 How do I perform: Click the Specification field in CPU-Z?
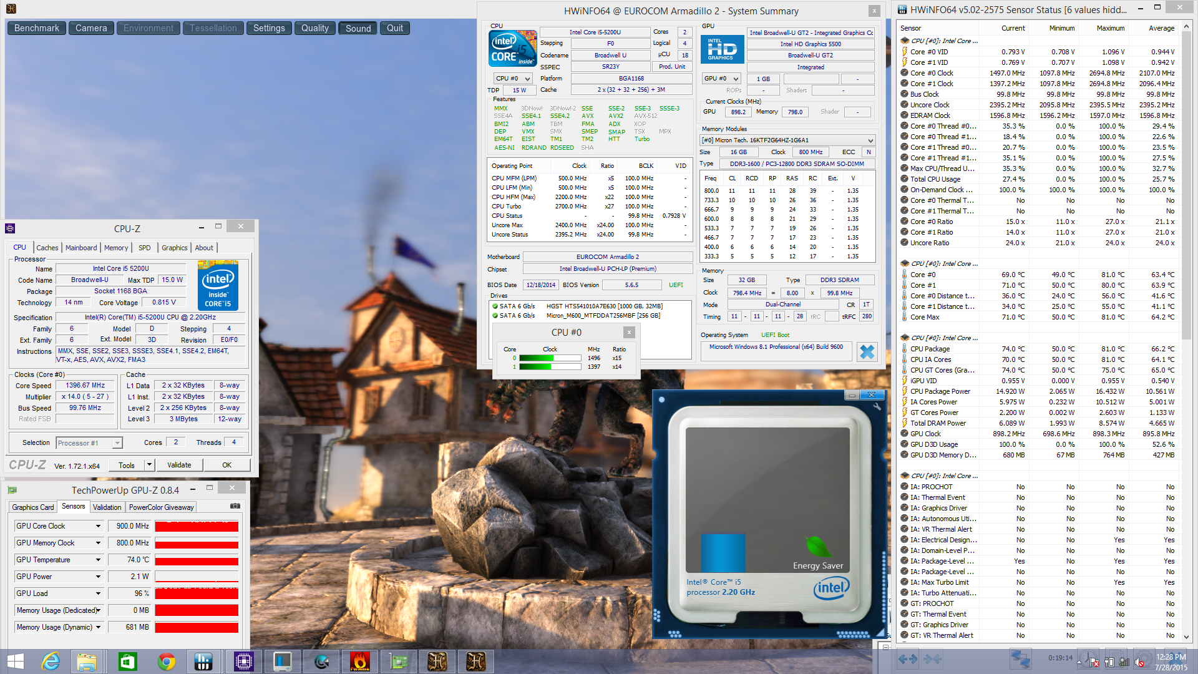pyautogui.click(x=150, y=318)
